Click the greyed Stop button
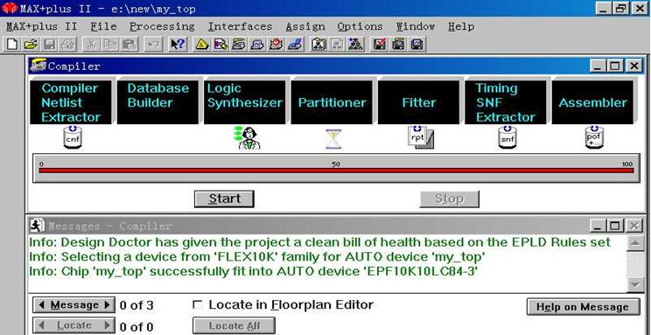 point(449,199)
